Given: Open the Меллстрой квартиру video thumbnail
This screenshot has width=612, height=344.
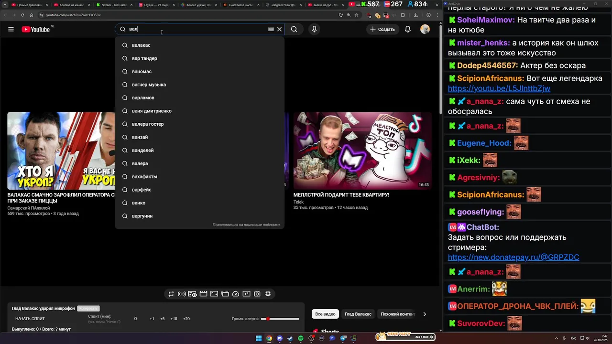Looking at the screenshot, I should pos(362,150).
